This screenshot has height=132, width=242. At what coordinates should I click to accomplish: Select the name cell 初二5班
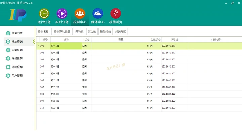click(66, 108)
